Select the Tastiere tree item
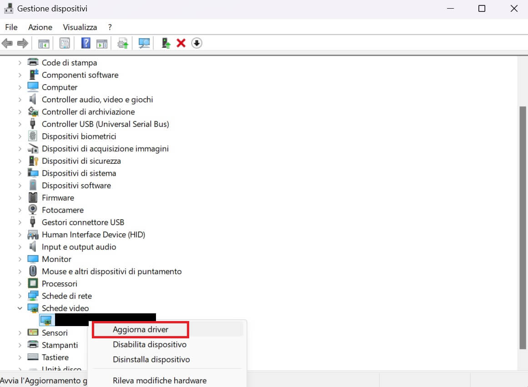 pyautogui.click(x=55, y=357)
